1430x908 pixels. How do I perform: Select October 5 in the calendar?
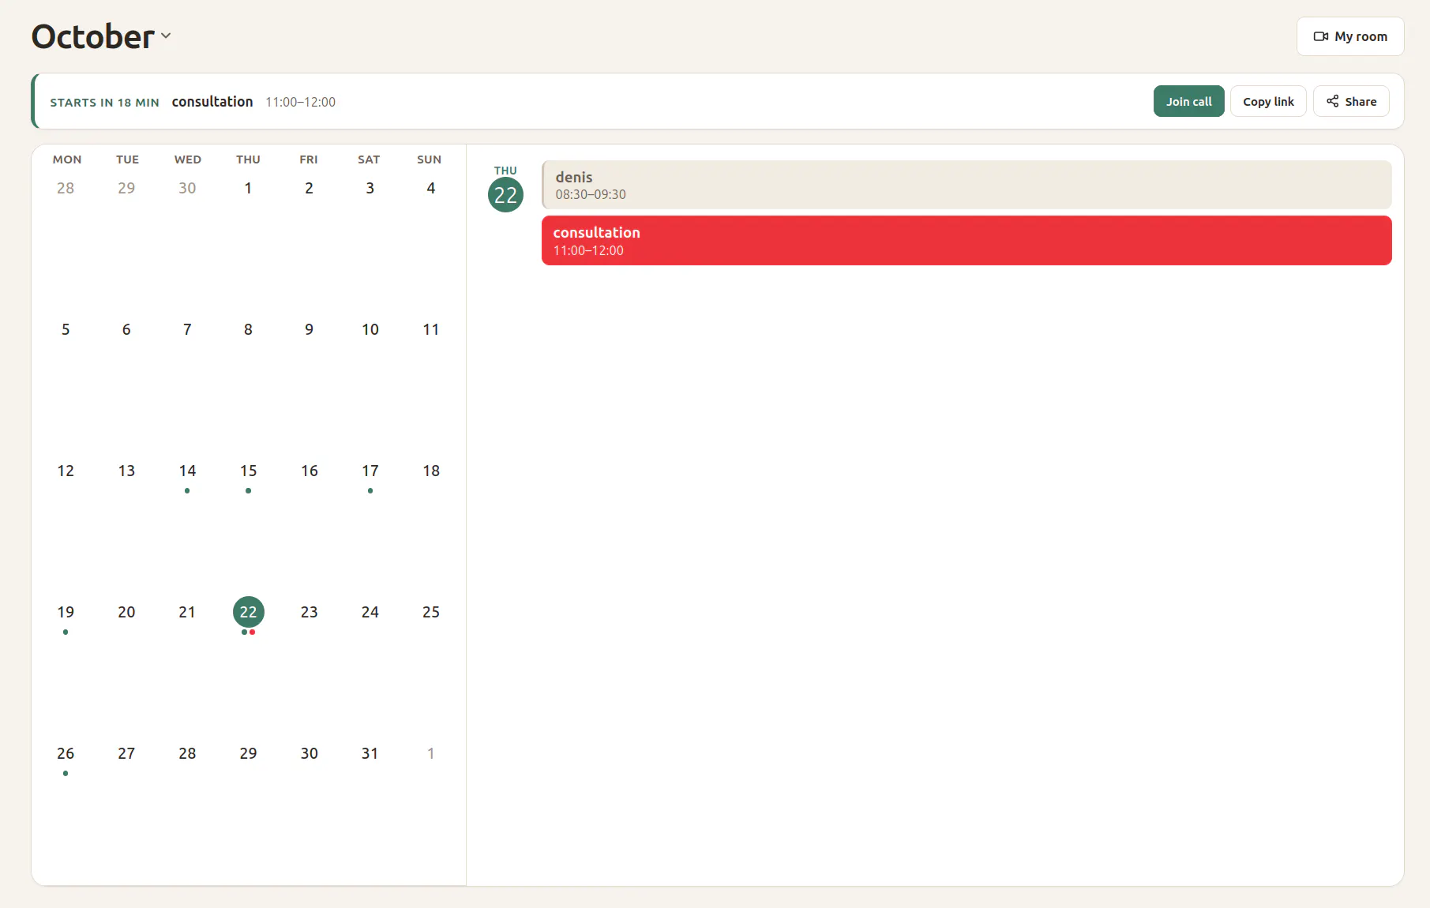[x=66, y=329]
